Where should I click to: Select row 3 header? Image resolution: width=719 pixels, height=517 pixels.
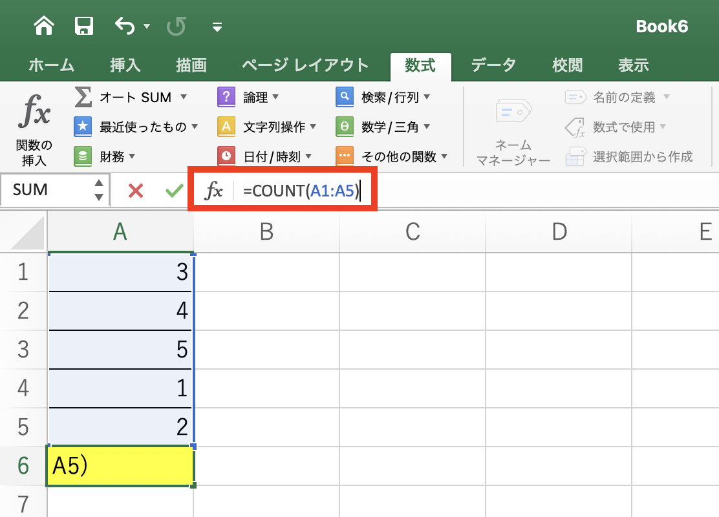pos(23,349)
